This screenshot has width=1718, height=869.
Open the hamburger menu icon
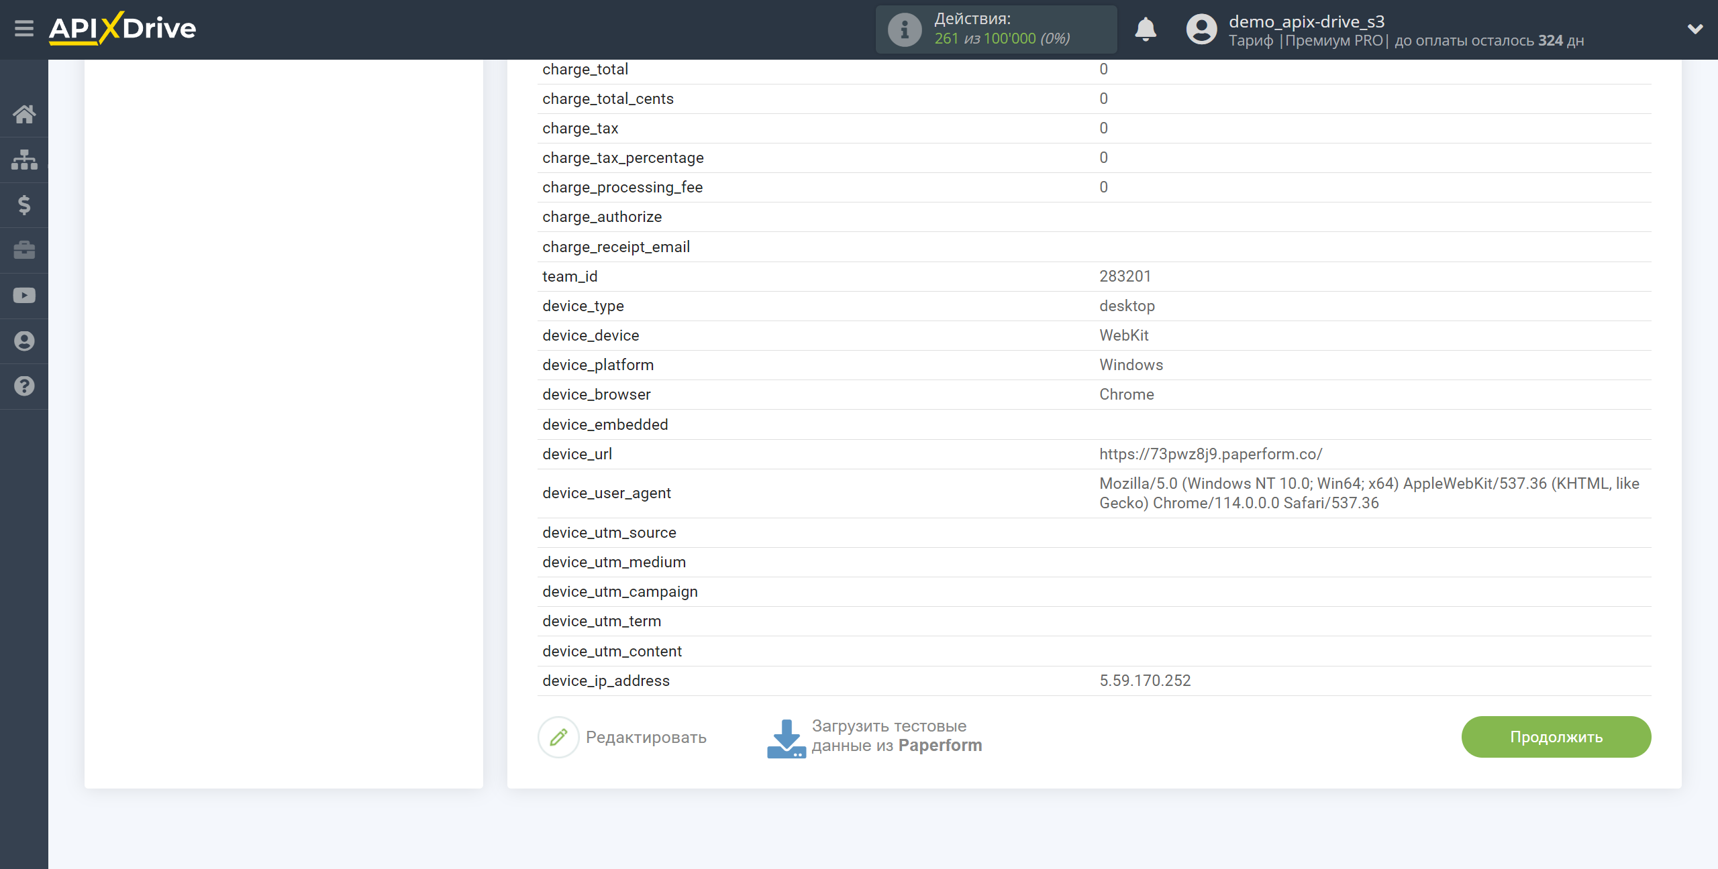24,29
